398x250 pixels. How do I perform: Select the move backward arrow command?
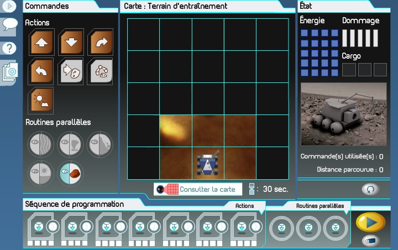pos(71,43)
